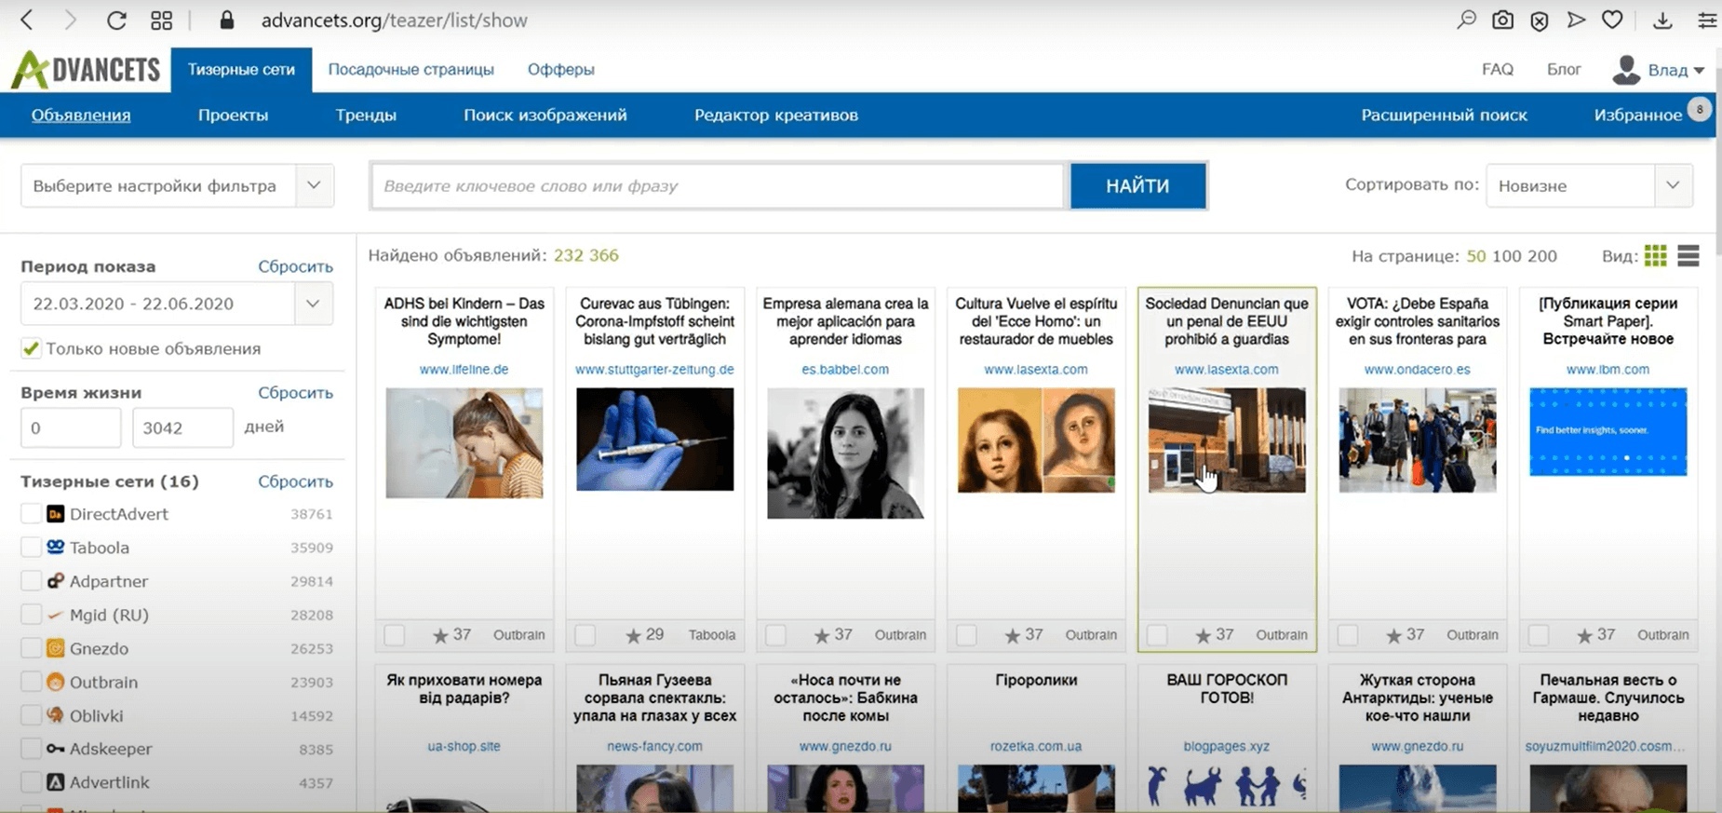Screen dimensions: 1722x813
Task: Reload the page with browser refresh icon
Action: point(116,20)
